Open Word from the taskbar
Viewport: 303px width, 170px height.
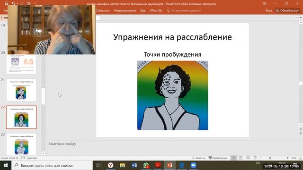[134, 165]
